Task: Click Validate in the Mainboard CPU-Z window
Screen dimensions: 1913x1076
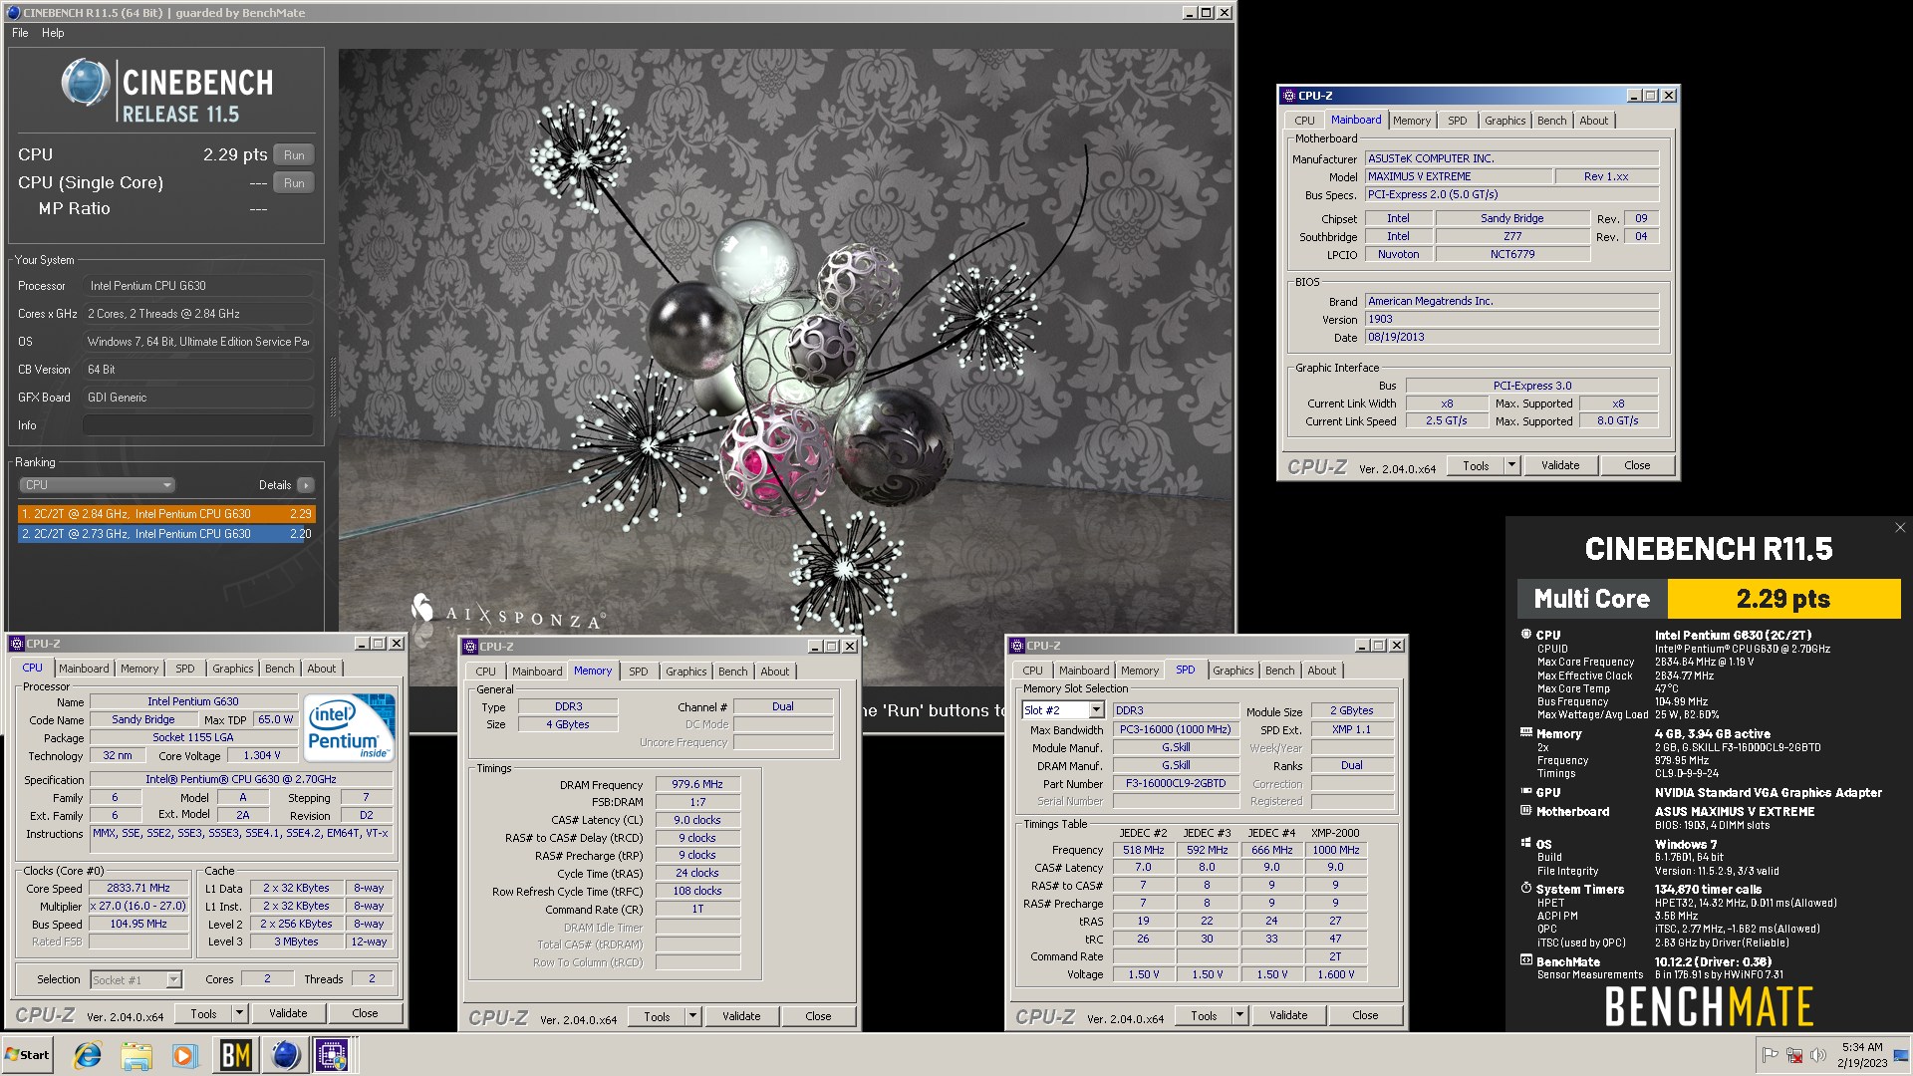Action: tap(1560, 465)
